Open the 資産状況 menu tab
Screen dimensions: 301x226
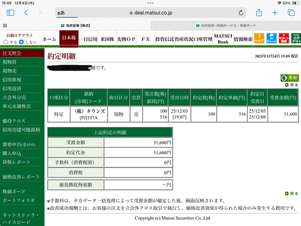coord(184,39)
